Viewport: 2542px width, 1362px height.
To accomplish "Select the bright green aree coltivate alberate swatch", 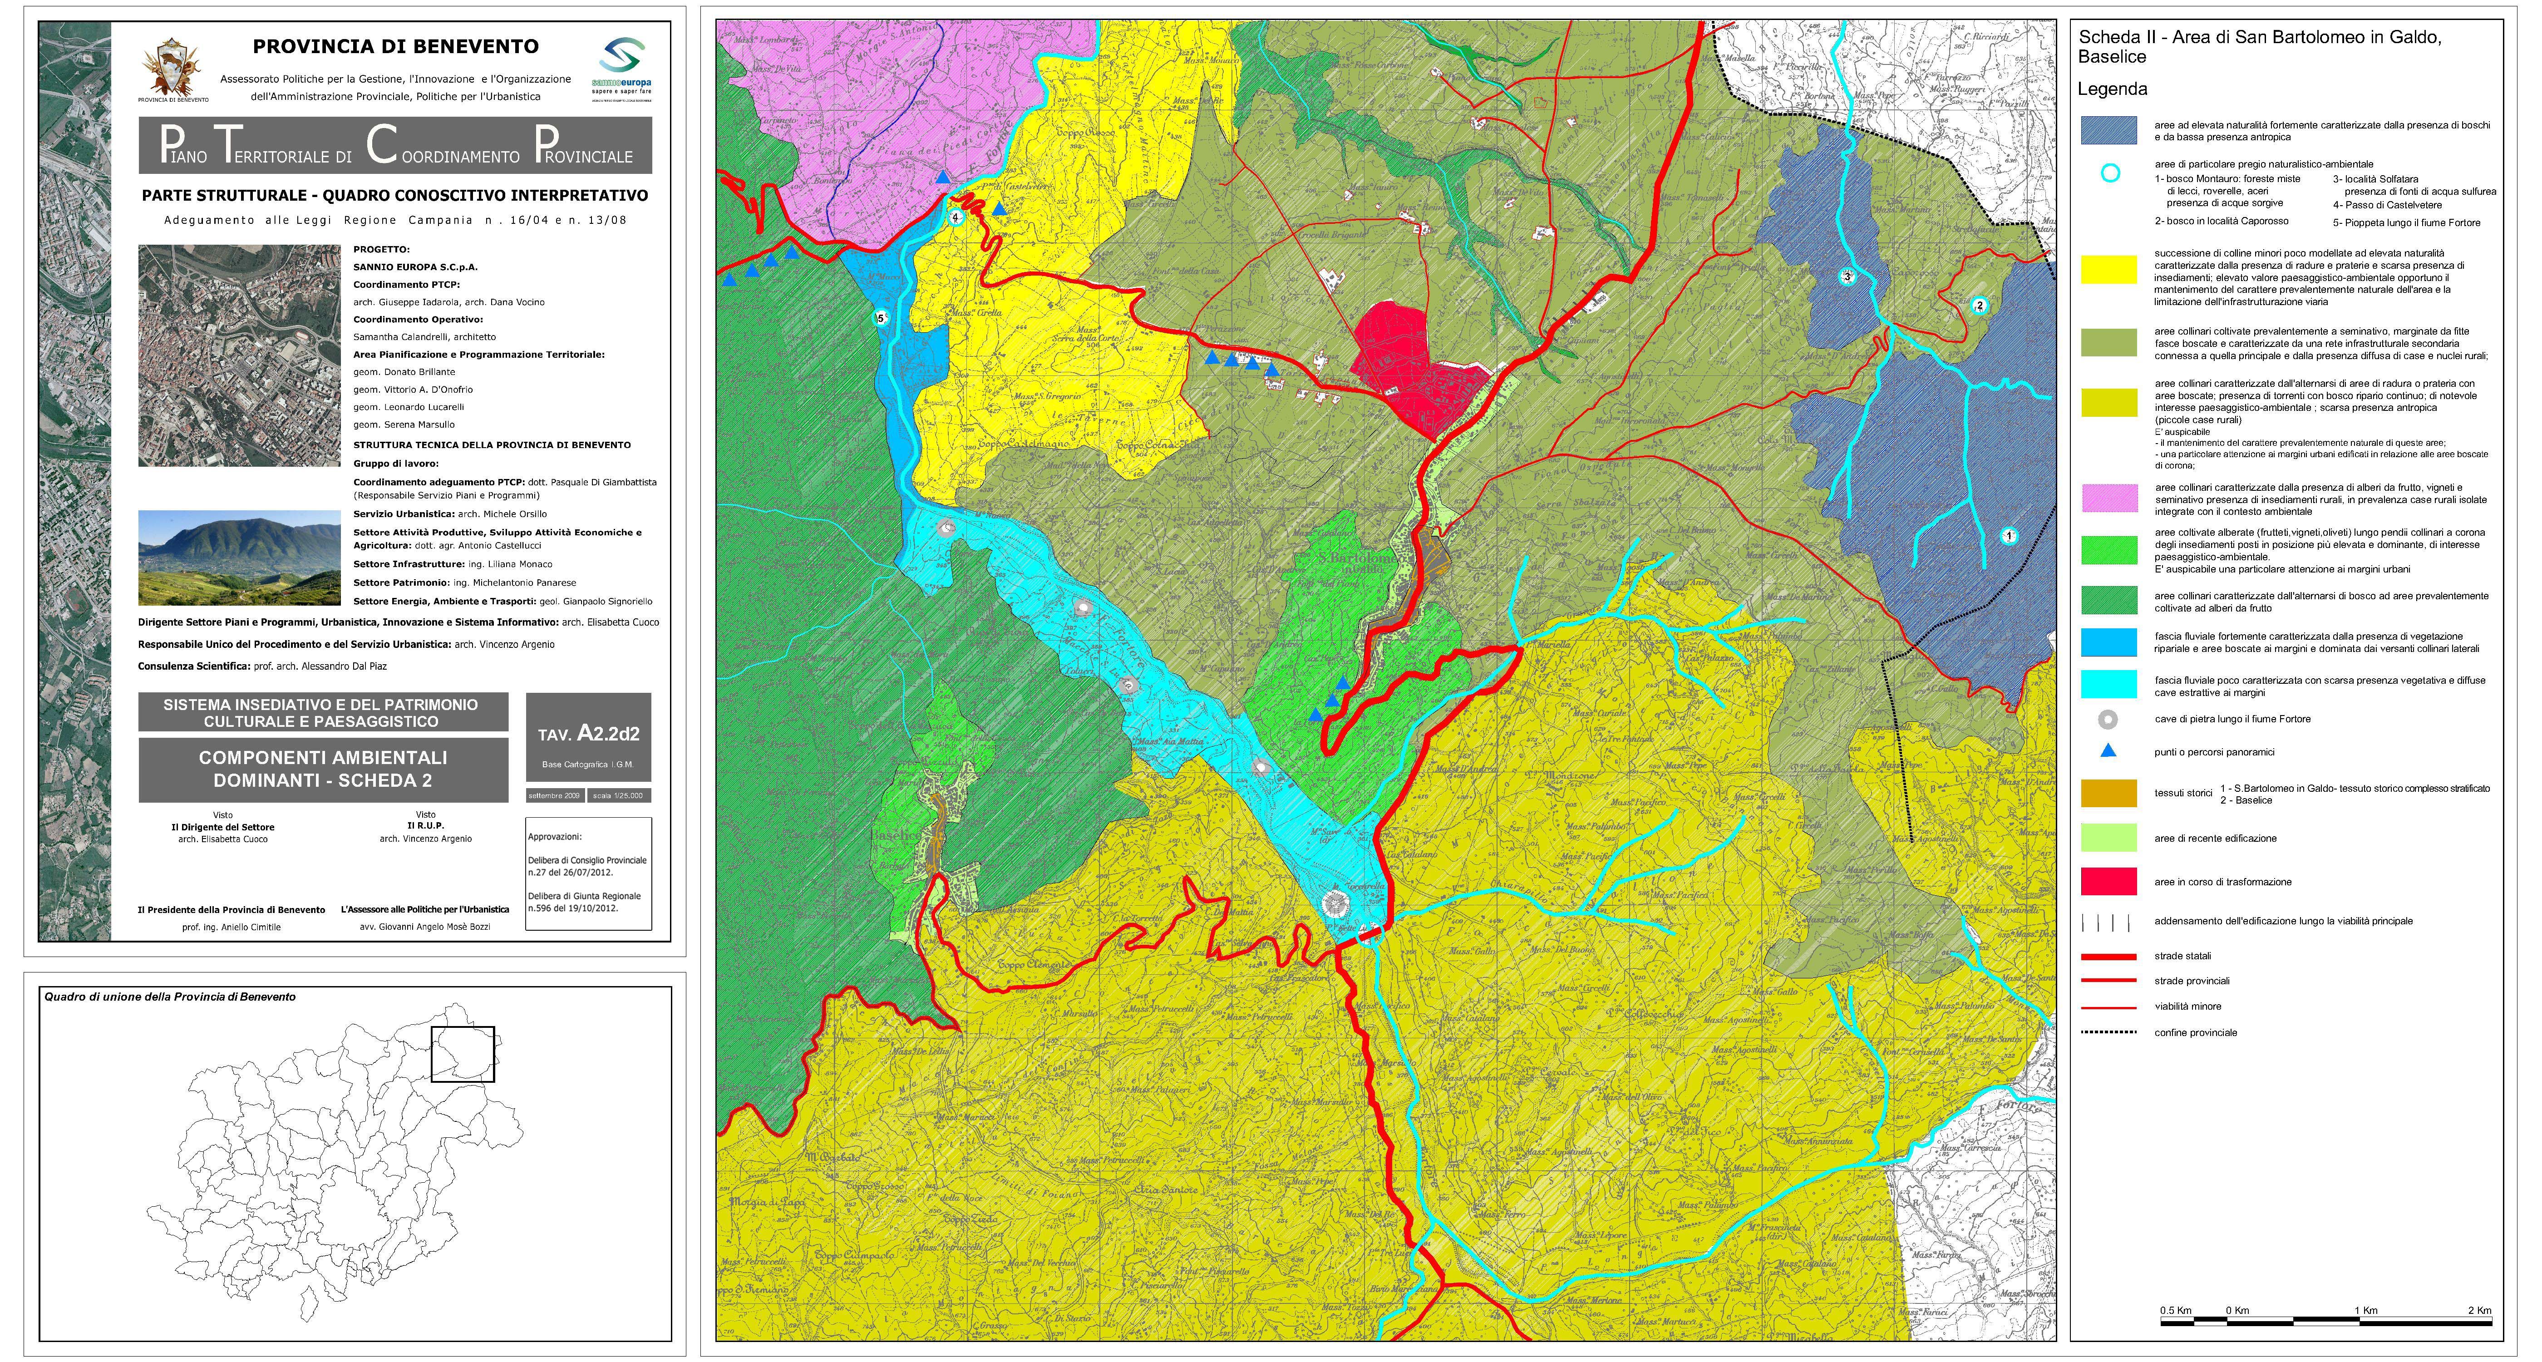I will click(x=2109, y=550).
